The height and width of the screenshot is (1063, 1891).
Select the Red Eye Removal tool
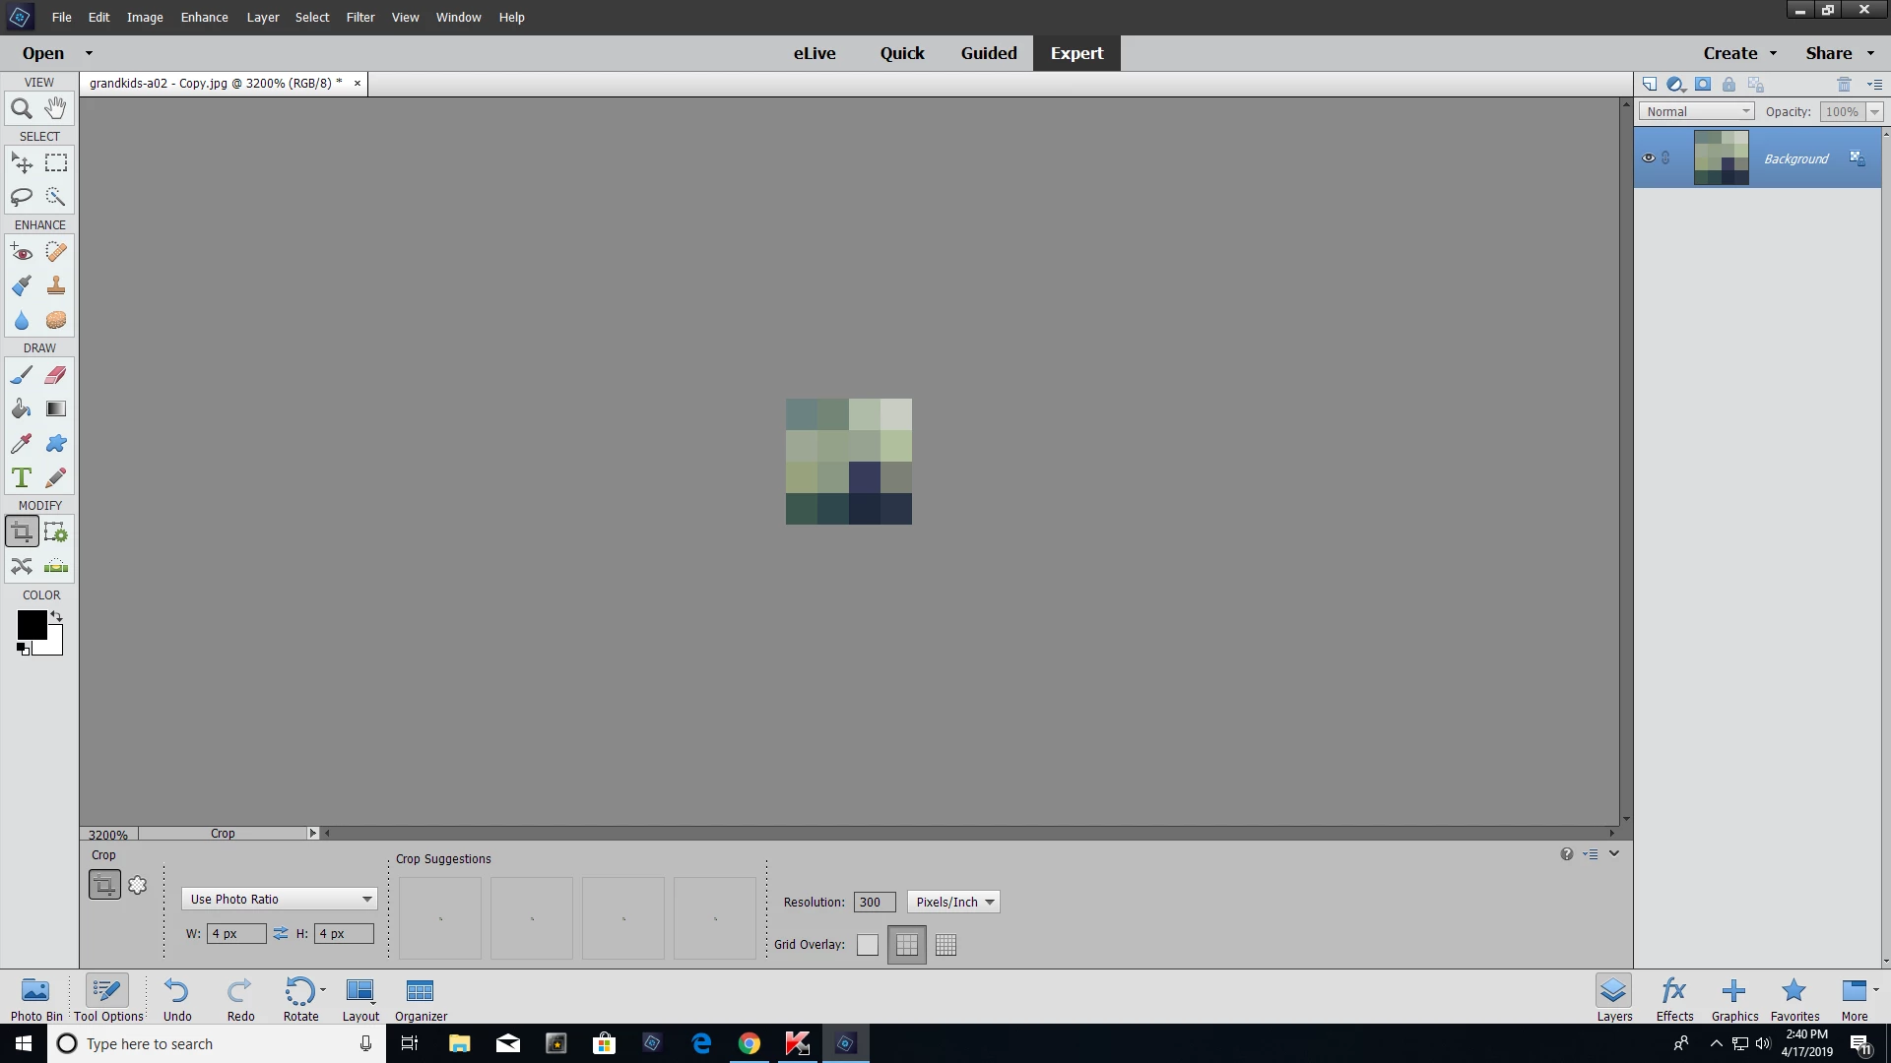(x=22, y=252)
